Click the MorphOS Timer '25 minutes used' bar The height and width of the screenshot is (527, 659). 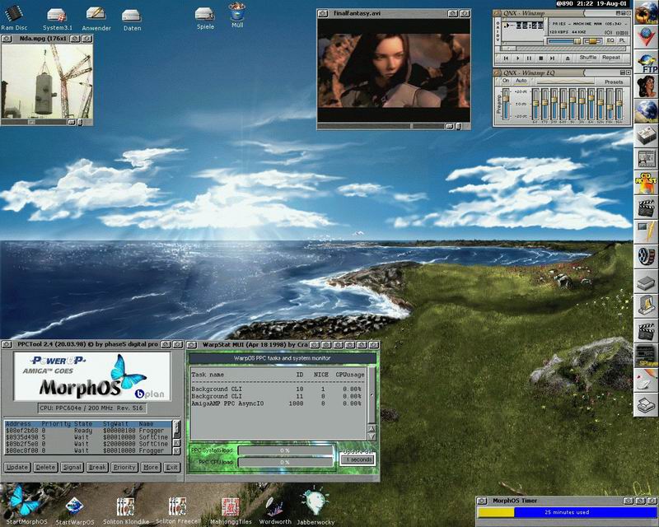[x=566, y=512]
